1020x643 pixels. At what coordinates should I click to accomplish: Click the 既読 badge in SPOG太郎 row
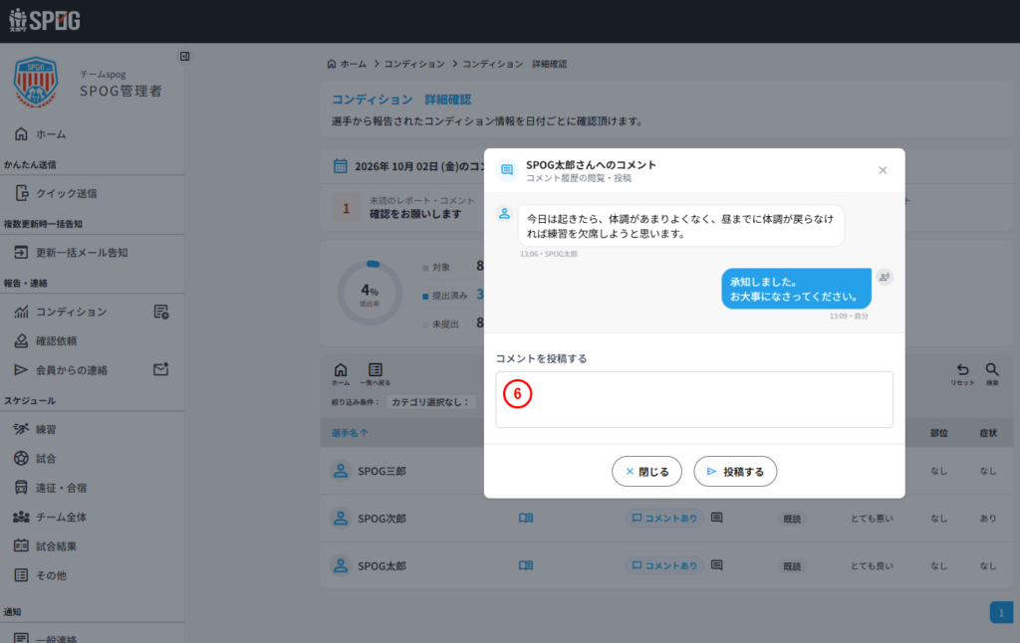[x=792, y=566]
